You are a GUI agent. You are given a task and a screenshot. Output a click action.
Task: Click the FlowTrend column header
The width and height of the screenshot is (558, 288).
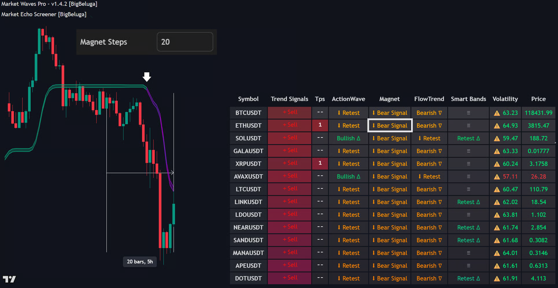[429, 99]
